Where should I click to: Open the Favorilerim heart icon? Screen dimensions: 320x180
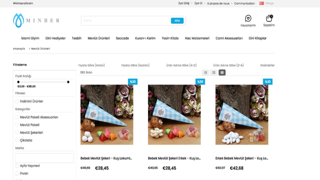point(248,18)
